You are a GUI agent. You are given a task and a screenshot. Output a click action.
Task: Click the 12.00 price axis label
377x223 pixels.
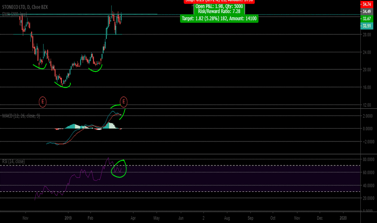pyautogui.click(x=367, y=105)
